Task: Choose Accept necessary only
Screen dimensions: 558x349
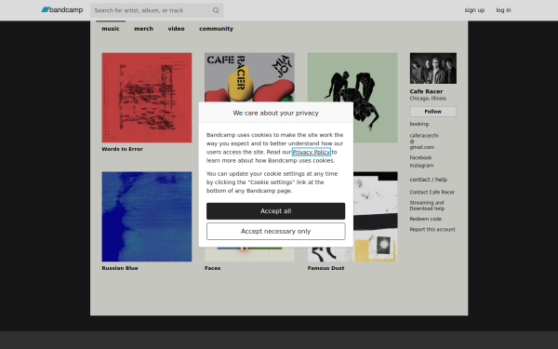Action: 276,231
